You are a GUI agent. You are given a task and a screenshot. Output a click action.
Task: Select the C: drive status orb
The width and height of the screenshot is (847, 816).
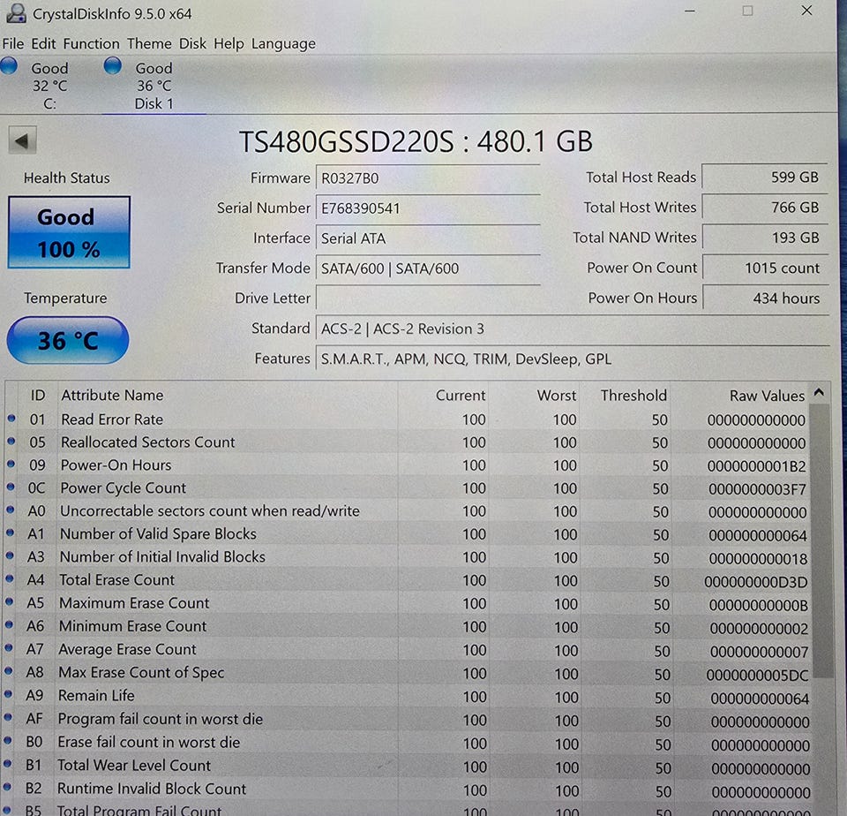(x=9, y=66)
